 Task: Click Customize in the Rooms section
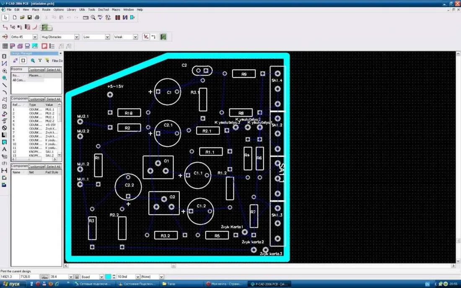36,70
